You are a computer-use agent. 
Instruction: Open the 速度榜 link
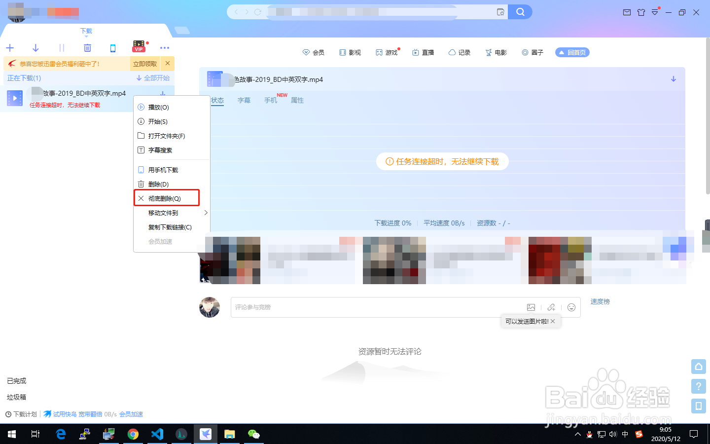pyautogui.click(x=600, y=301)
